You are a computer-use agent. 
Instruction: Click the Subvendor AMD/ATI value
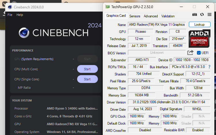(x=142, y=60)
